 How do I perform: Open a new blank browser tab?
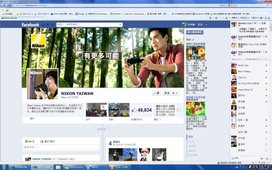[45, 18]
